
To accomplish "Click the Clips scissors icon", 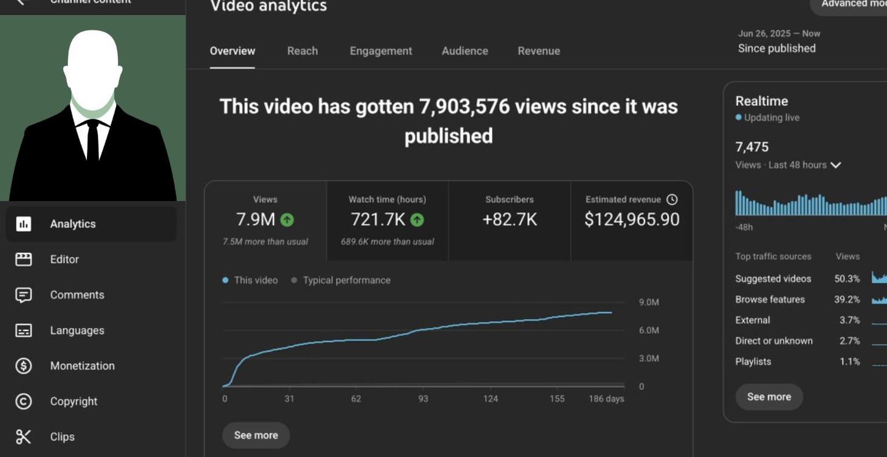I will click(24, 436).
